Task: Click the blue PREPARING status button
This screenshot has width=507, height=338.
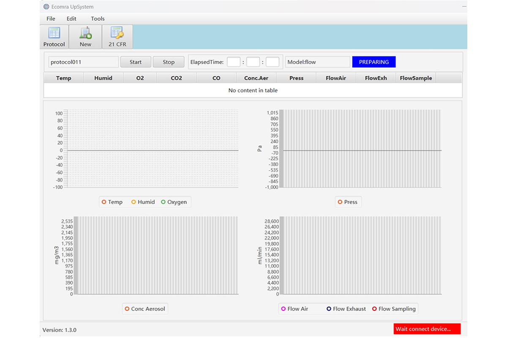Action: pos(373,62)
